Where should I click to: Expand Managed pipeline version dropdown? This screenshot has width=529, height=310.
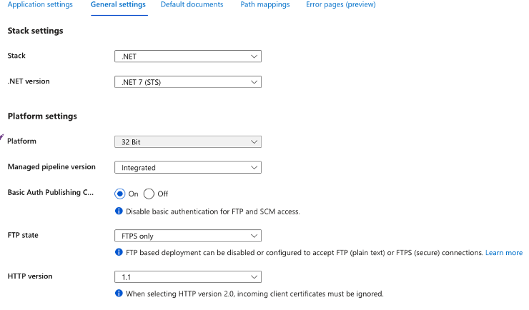coord(187,168)
